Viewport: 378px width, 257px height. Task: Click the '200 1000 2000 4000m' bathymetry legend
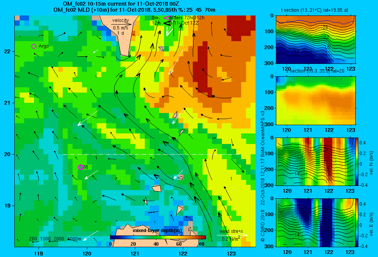[x=55, y=239]
